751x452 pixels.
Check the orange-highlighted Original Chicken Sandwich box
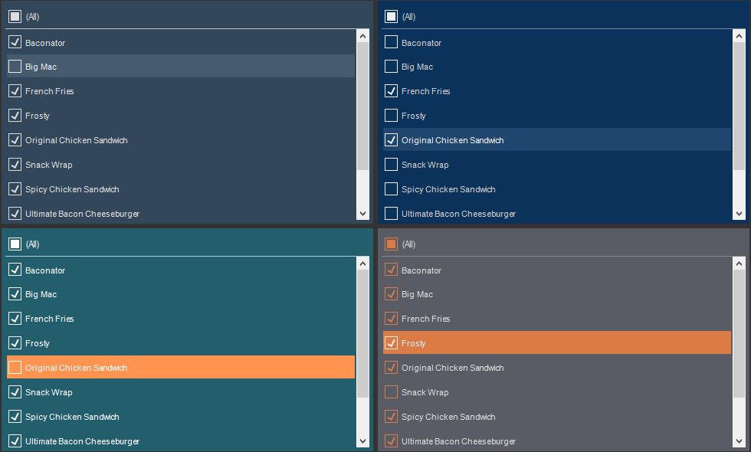pos(15,368)
